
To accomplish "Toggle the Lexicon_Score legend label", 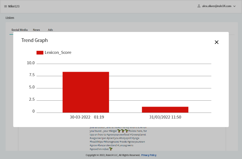I will point(58,53).
